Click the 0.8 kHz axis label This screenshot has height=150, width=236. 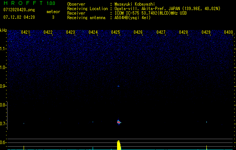click(x=3, y=105)
